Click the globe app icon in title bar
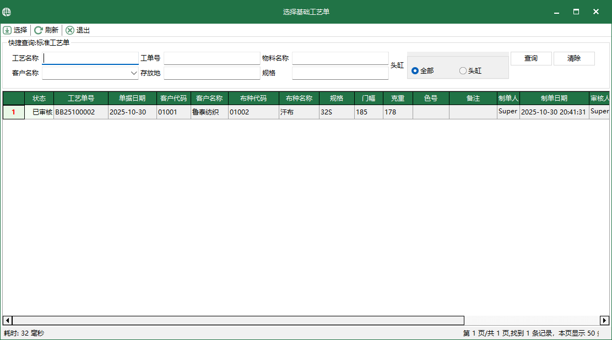 pyautogui.click(x=7, y=12)
